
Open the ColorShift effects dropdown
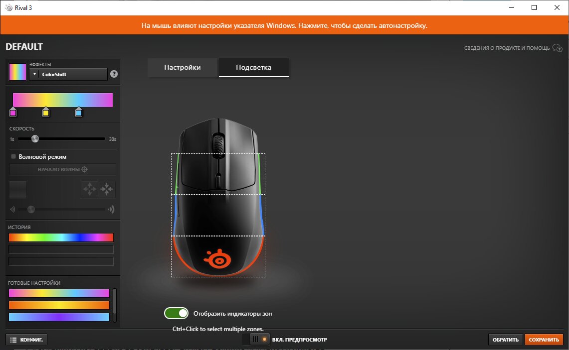(x=68, y=74)
